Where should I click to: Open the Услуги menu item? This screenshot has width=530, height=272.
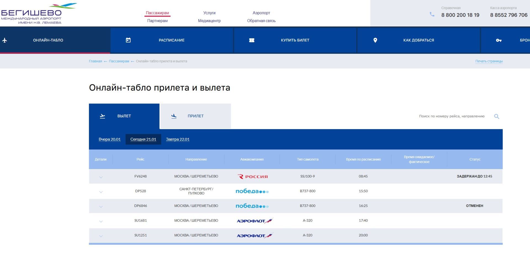click(x=209, y=13)
